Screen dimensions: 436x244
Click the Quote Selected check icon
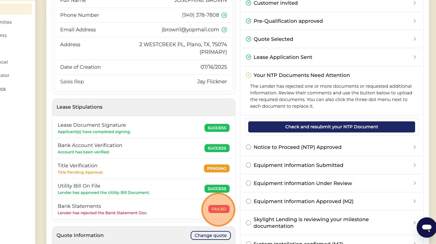[249, 39]
